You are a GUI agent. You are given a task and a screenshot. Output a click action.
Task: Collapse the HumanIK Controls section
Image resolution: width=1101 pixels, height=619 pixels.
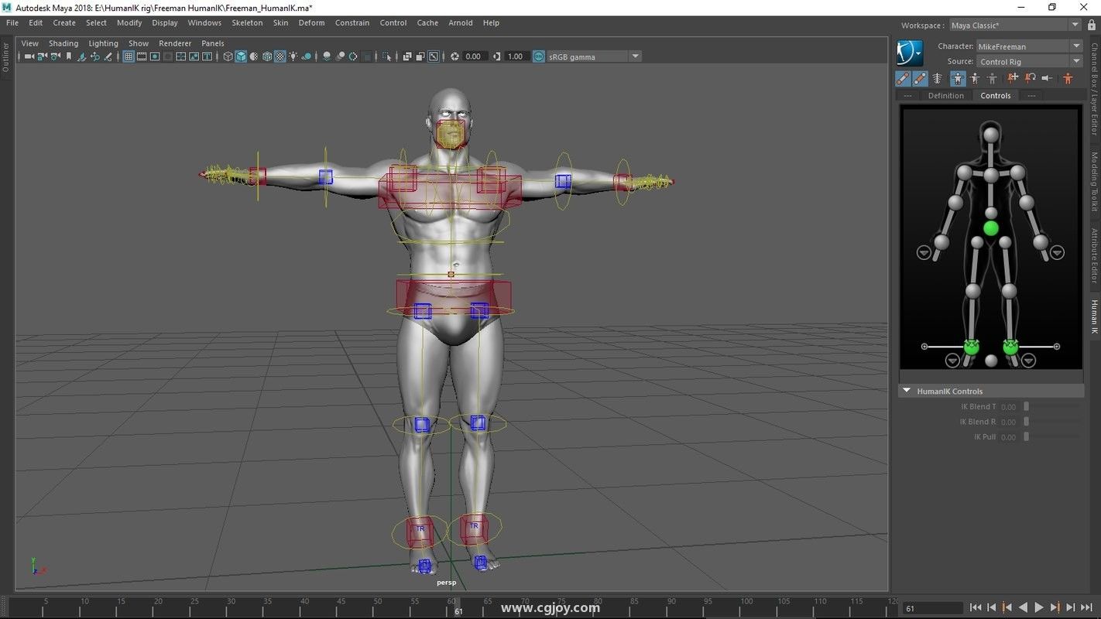pyautogui.click(x=906, y=392)
